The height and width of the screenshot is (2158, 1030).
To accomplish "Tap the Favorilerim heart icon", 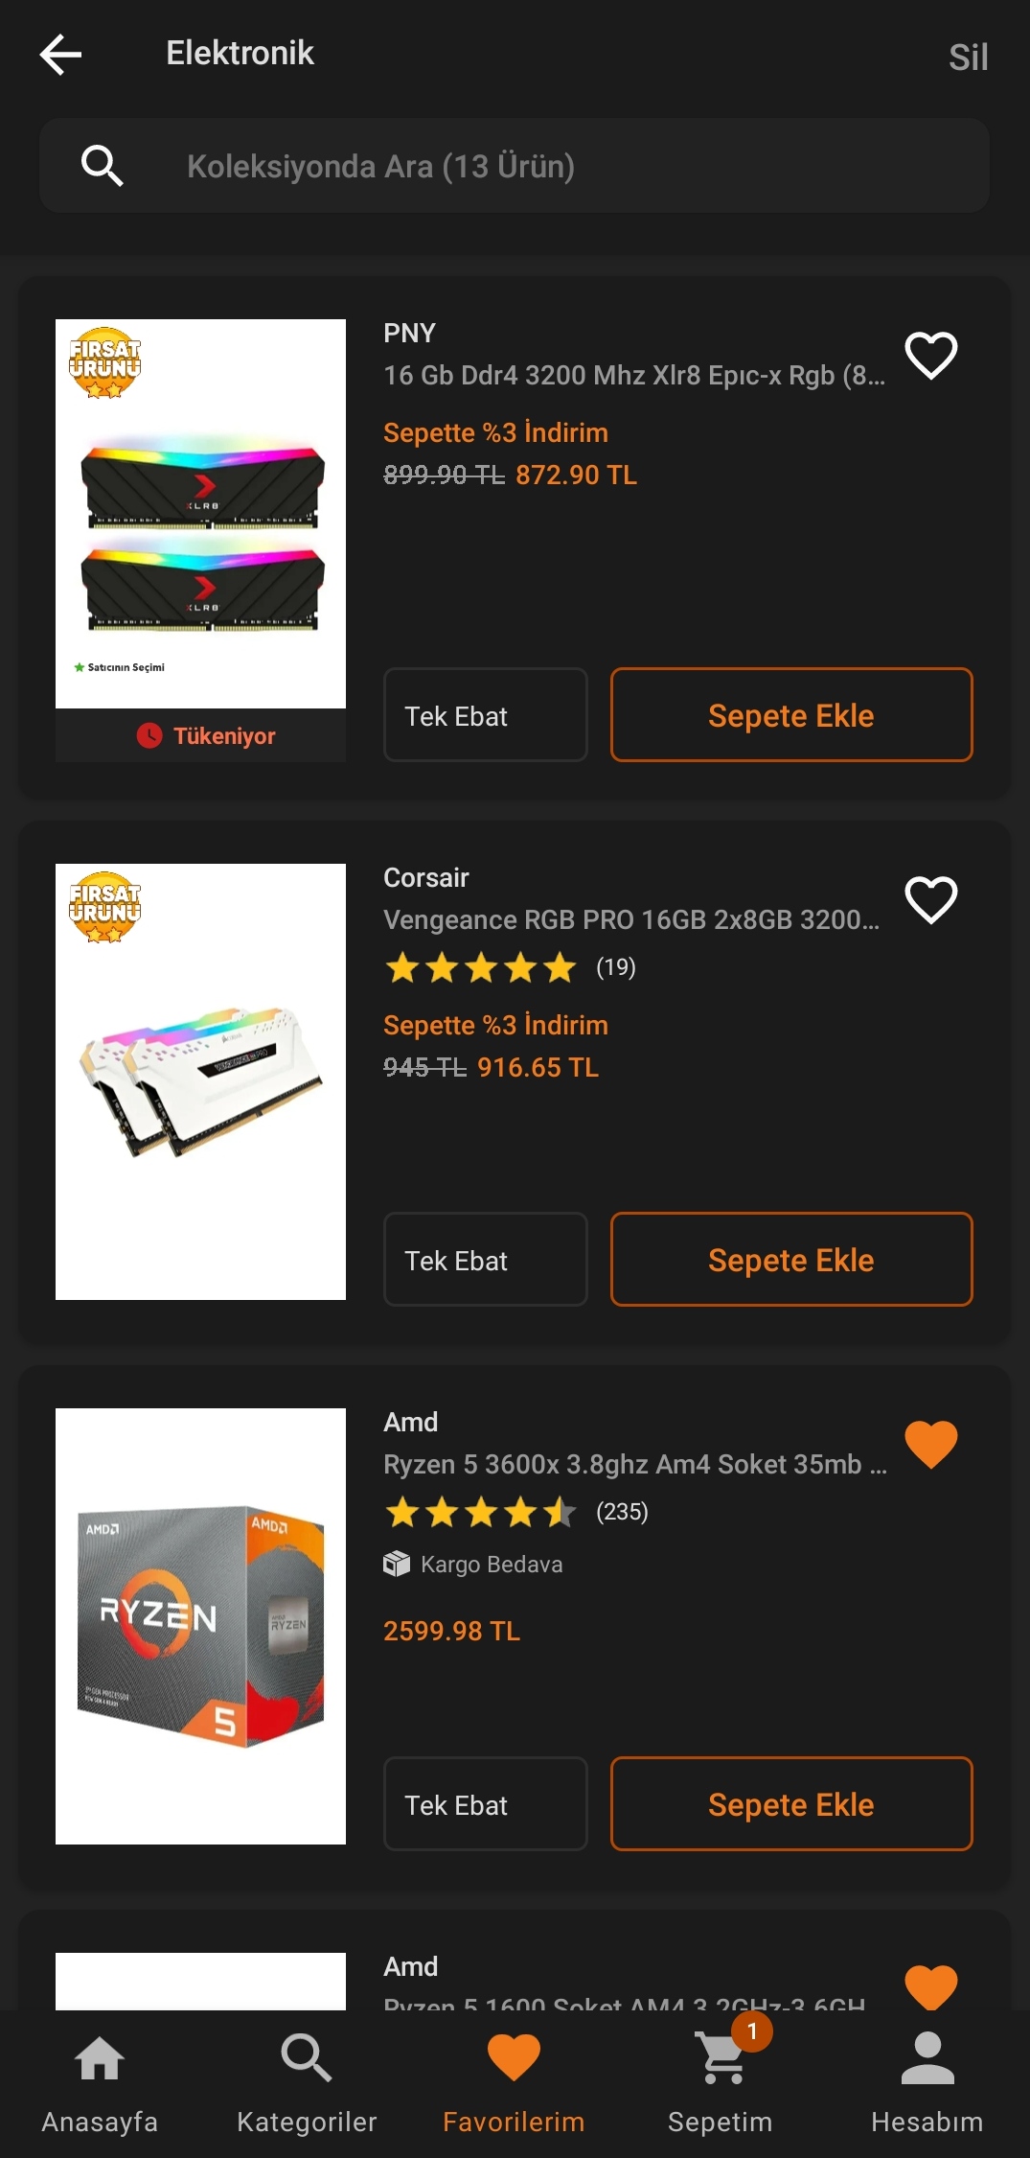I will [514, 2059].
